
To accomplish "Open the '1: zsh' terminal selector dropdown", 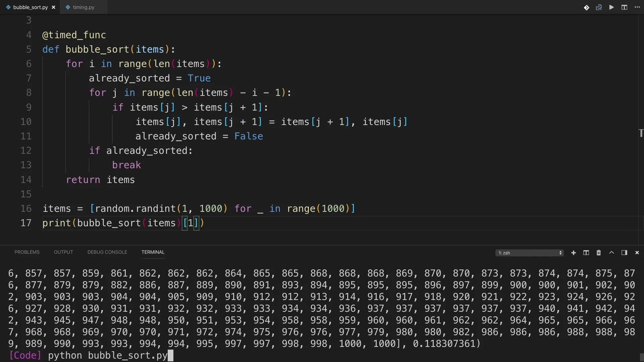I will (x=529, y=253).
